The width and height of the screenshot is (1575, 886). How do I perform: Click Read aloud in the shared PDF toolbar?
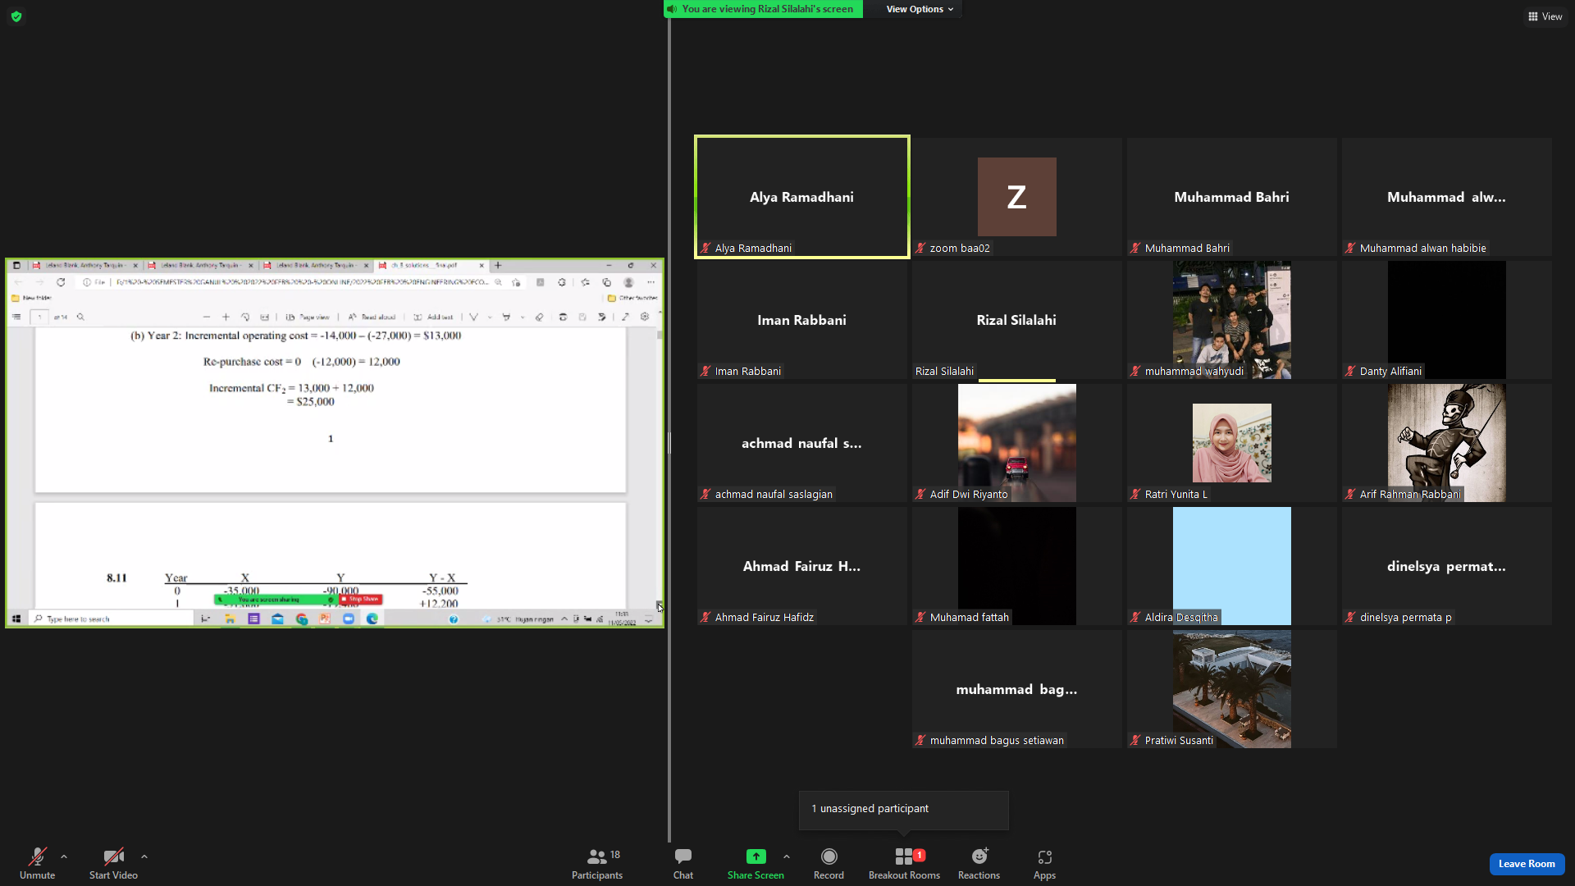(372, 317)
